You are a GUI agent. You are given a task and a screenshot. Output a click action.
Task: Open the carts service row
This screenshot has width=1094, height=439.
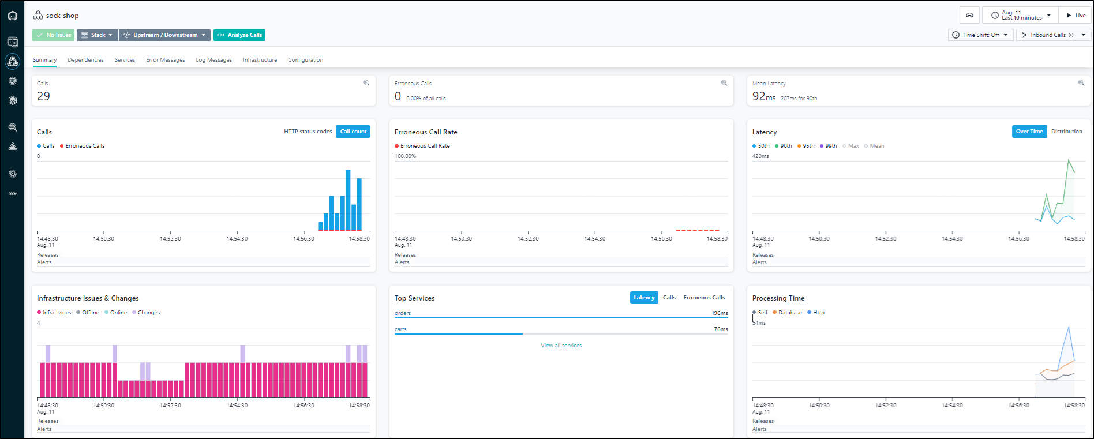(561, 329)
